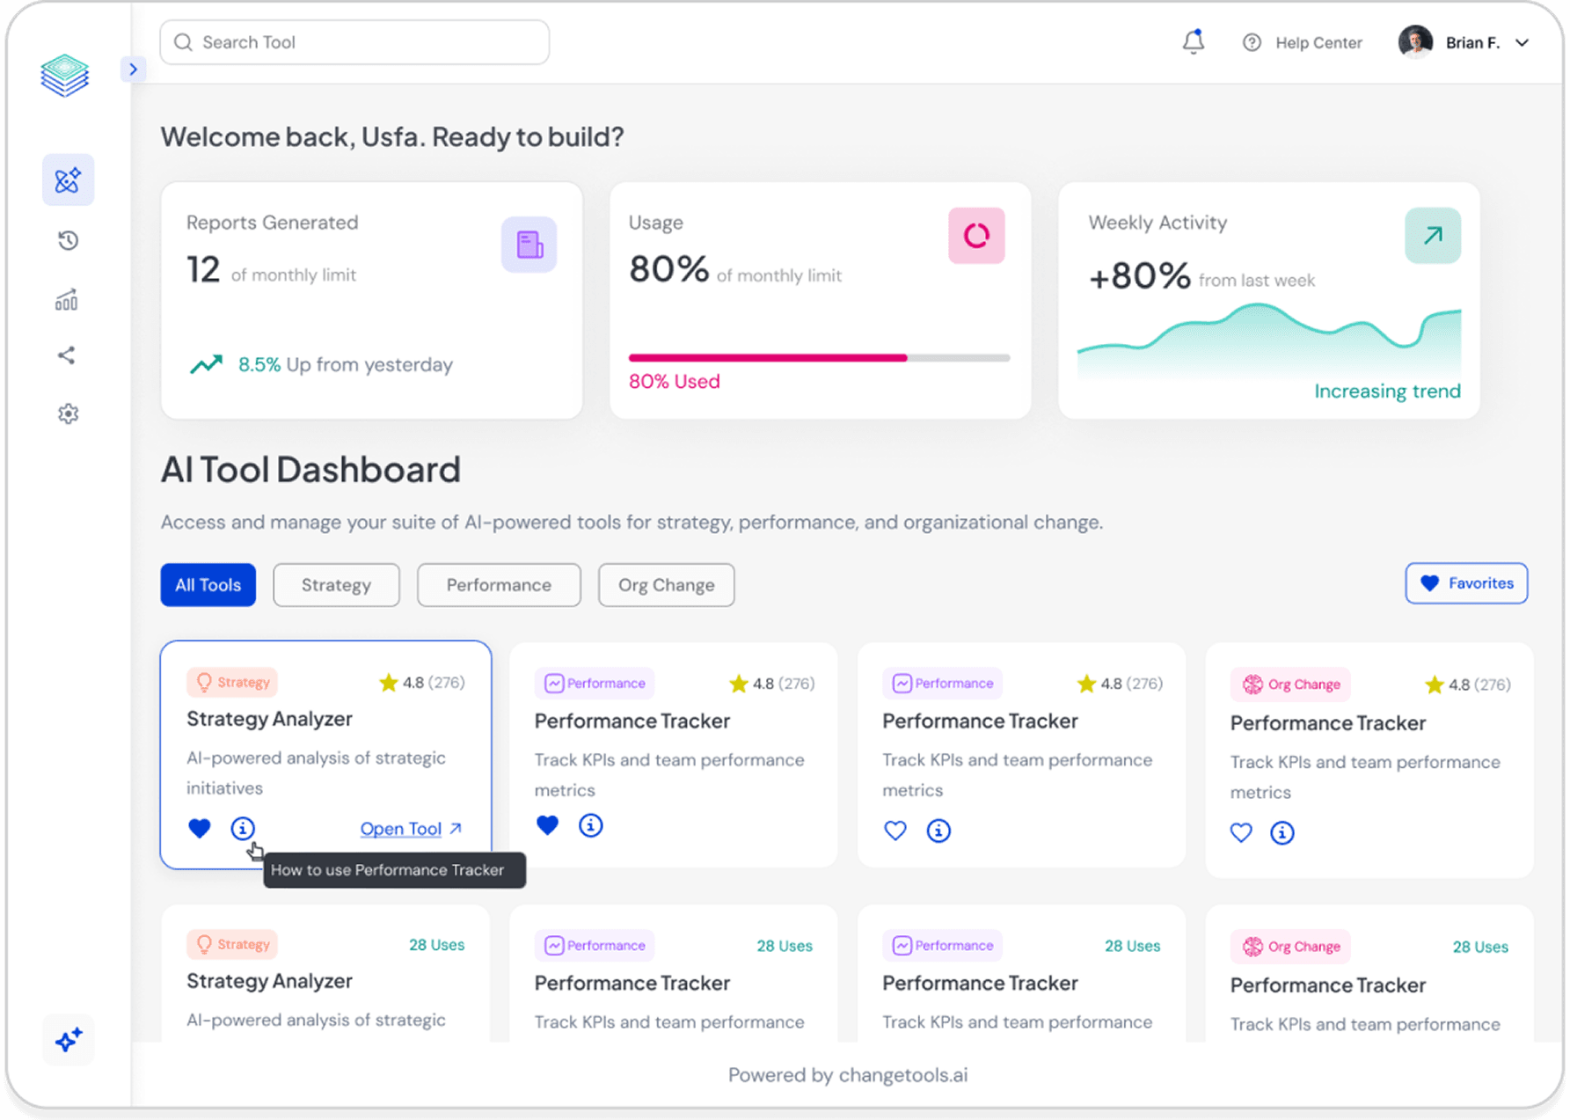The height and width of the screenshot is (1120, 1570).
Task: Open the analytics bar chart icon
Action: point(68,299)
